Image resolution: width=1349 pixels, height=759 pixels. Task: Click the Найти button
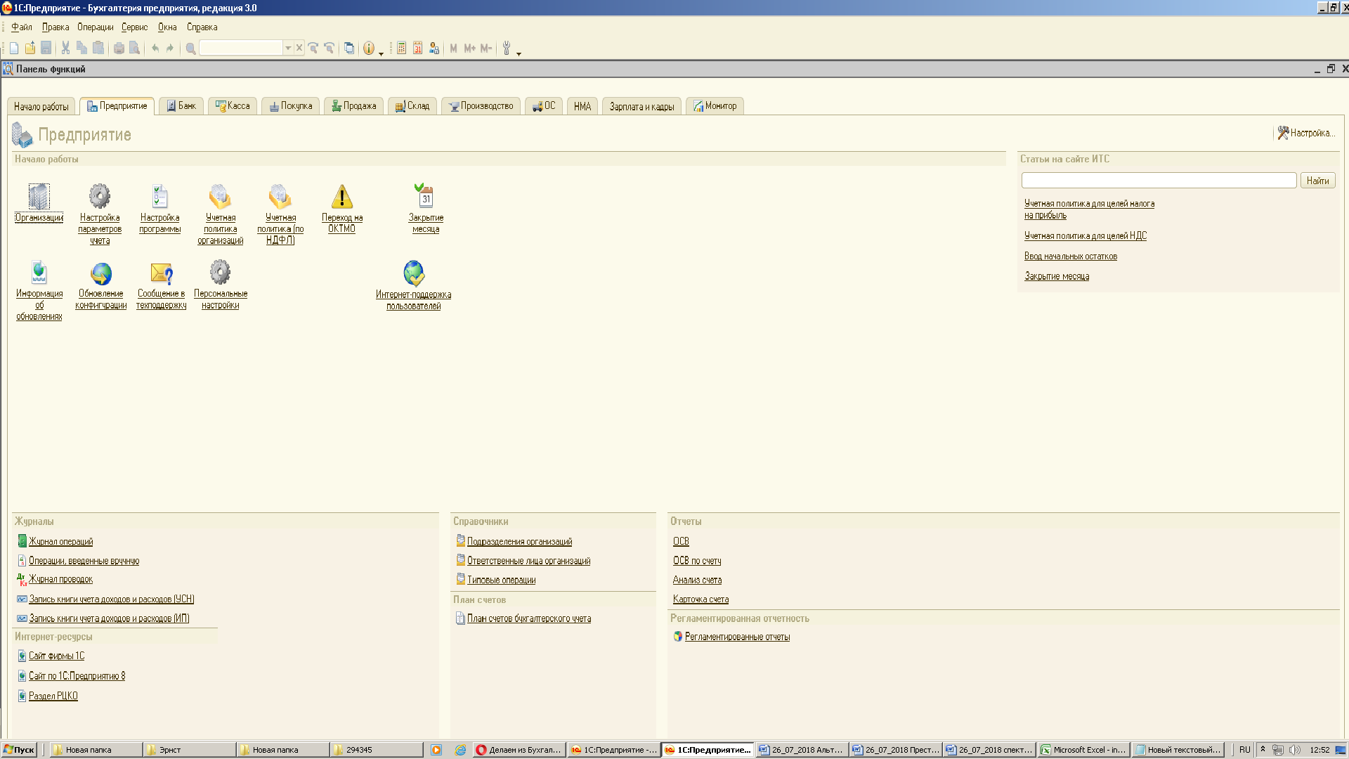1317,181
